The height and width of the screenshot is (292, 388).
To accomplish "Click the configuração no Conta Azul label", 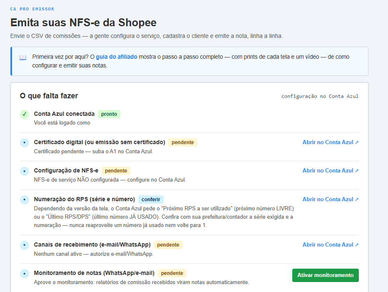I will [320, 96].
